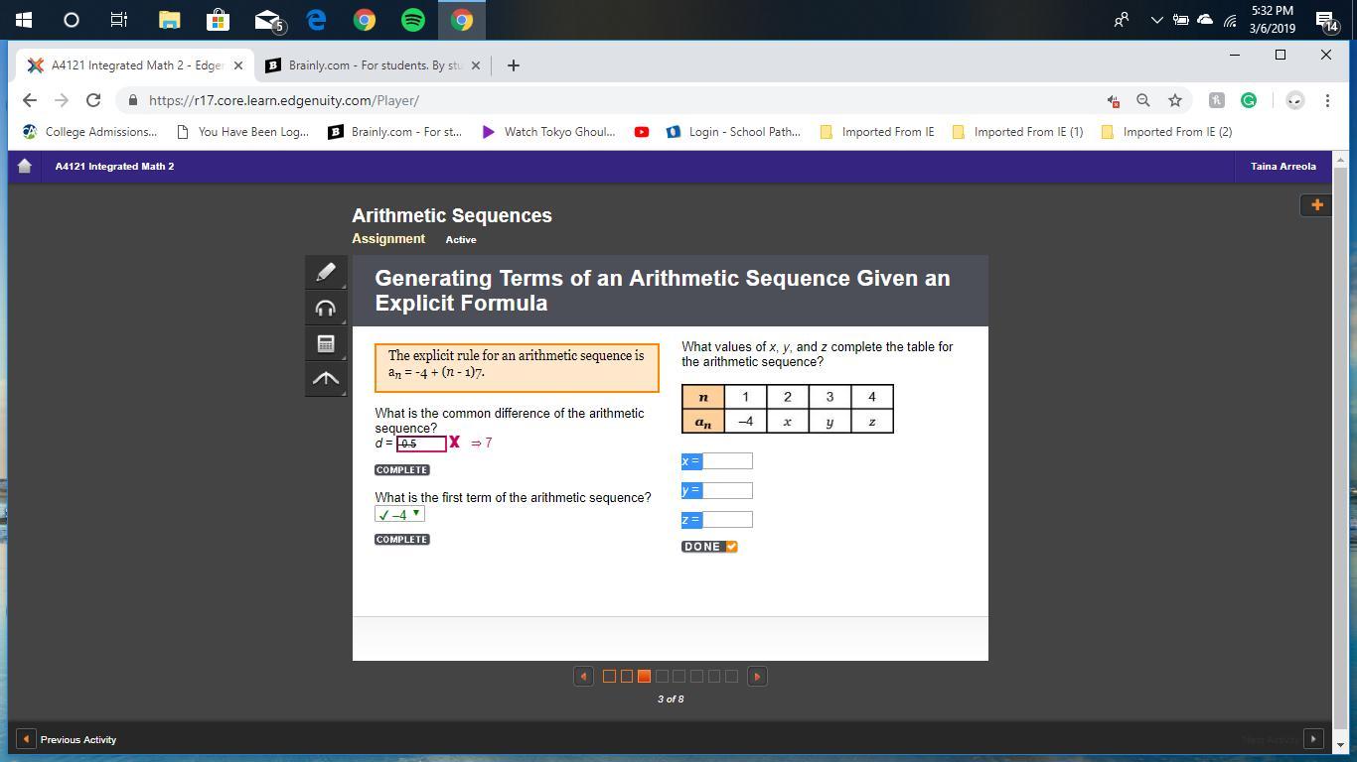Open a new browser tab
Screen dimensions: 1357x762
point(513,65)
